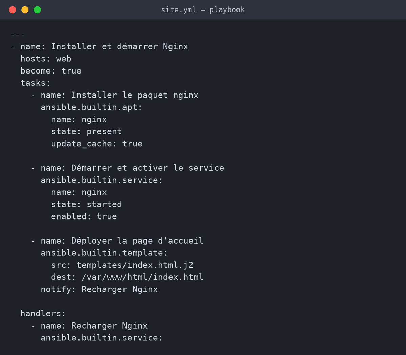Screen dimensions: 406x355
Task: Select the "ansible.builtin.template:" module line
Action: click(104, 253)
